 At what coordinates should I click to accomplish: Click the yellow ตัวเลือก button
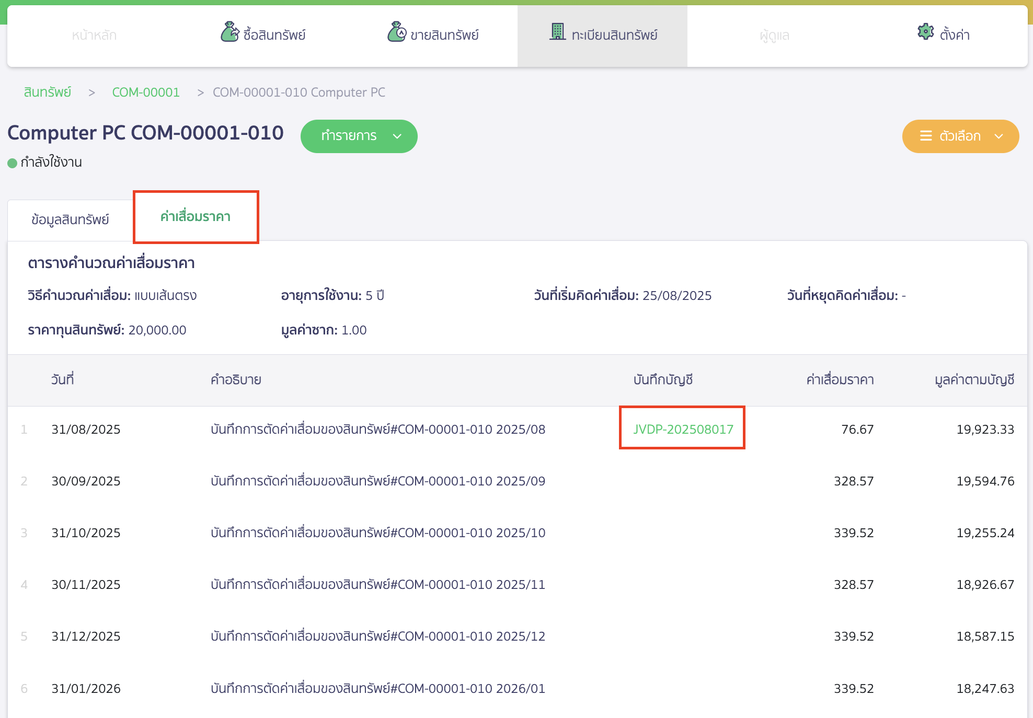(960, 136)
